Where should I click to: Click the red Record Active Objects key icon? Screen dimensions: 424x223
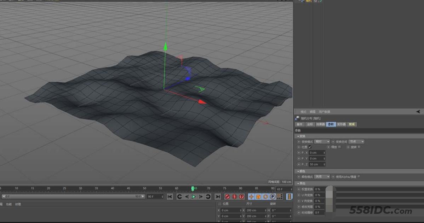coord(228,197)
